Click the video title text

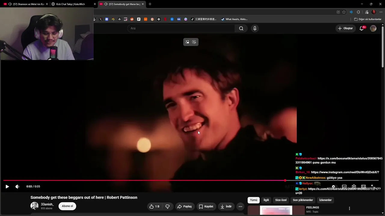(x=84, y=197)
